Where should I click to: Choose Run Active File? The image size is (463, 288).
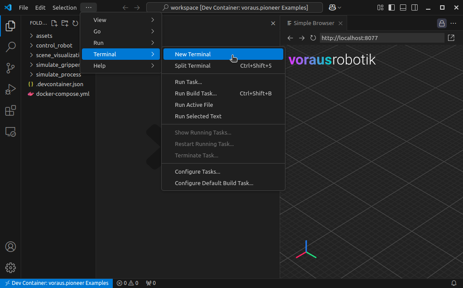point(223,105)
